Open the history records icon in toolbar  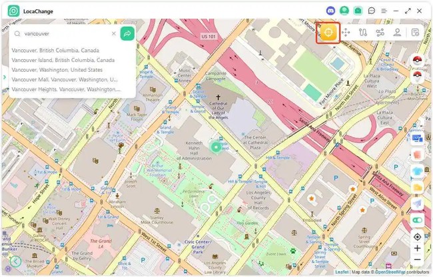[415, 33]
